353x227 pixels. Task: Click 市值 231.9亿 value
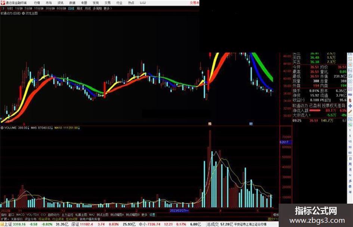click(340, 76)
